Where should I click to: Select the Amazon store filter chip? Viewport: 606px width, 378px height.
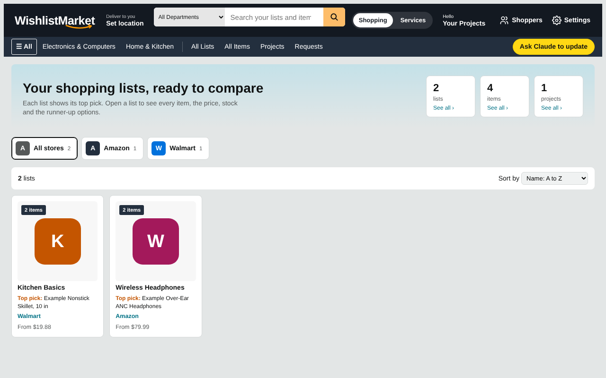112,148
